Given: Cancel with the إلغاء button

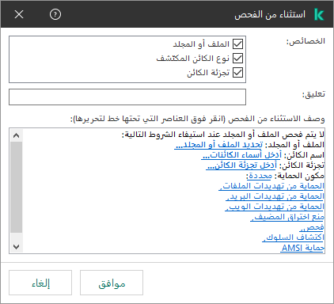Looking at the screenshot, I should [40, 283].
